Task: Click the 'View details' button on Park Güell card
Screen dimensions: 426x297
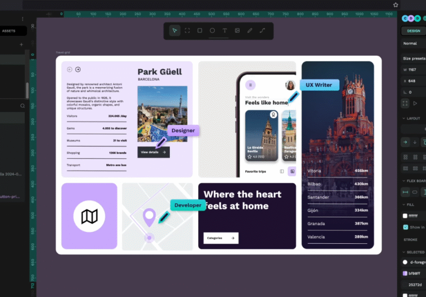Action: tap(153, 152)
